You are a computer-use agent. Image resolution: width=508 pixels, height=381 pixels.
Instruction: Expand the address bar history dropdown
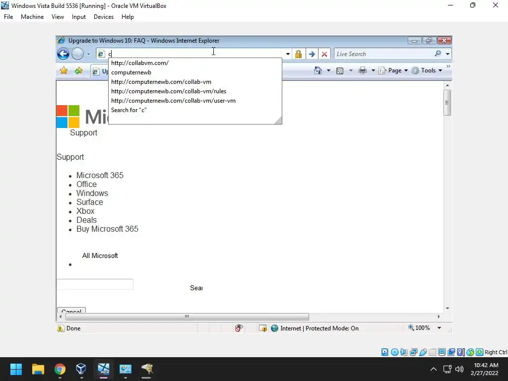pyautogui.click(x=288, y=54)
